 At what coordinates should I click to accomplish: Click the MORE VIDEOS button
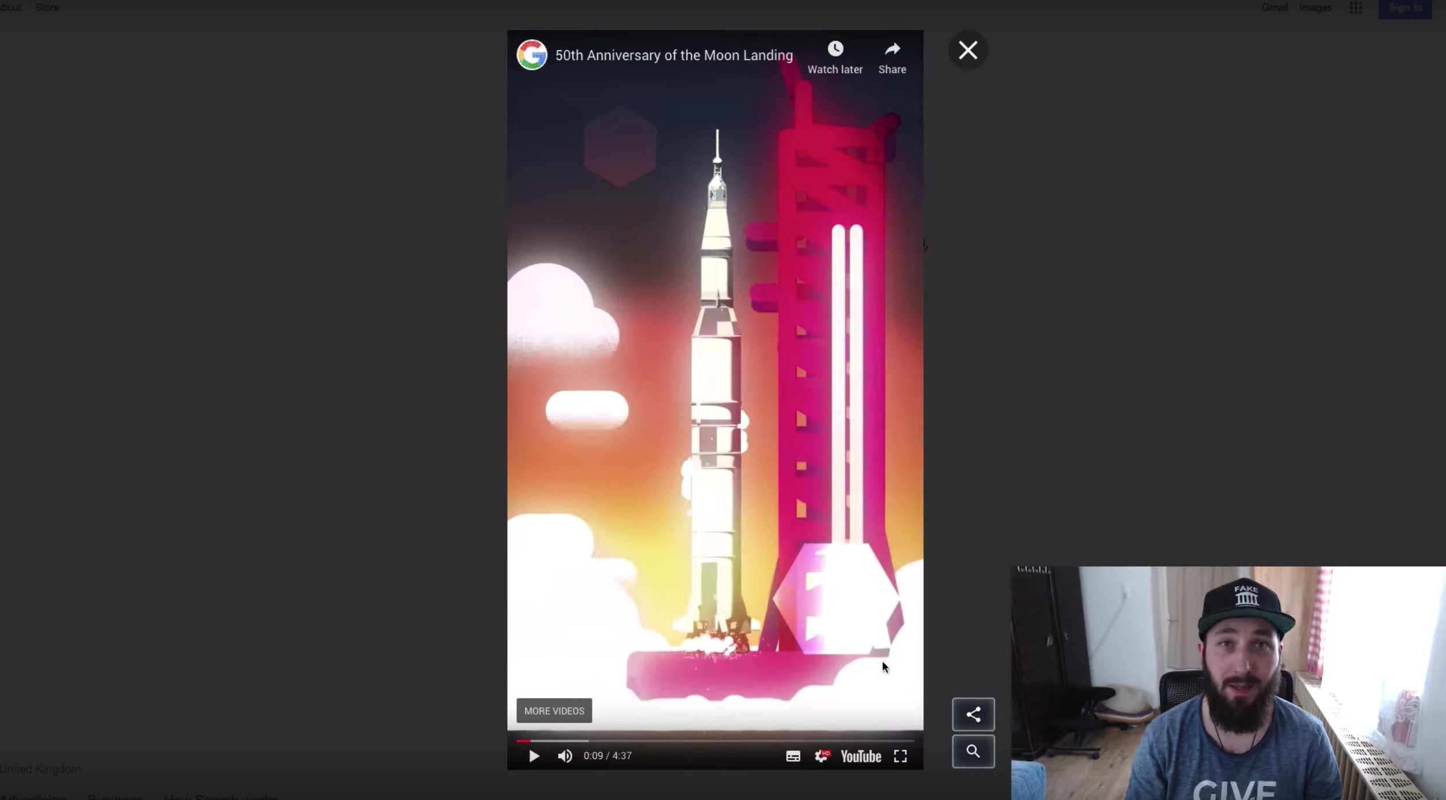[554, 711]
